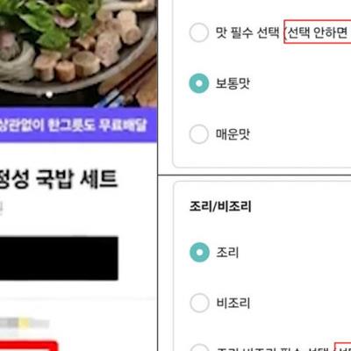Viewport: 351px width, 351px height.
Task: Click the 비조리 text label
Action: (233, 303)
